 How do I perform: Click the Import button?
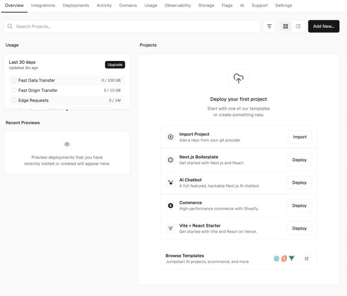[x=300, y=137]
